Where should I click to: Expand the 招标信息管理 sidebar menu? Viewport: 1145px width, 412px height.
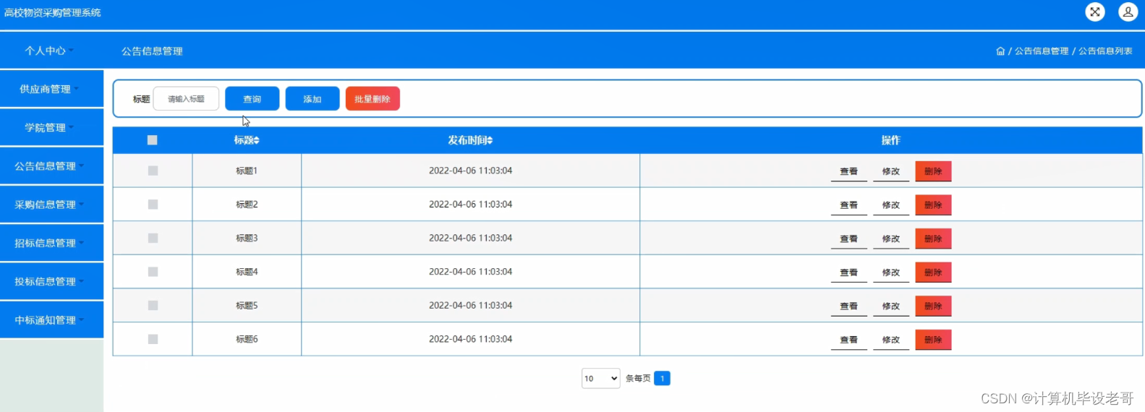[51, 243]
